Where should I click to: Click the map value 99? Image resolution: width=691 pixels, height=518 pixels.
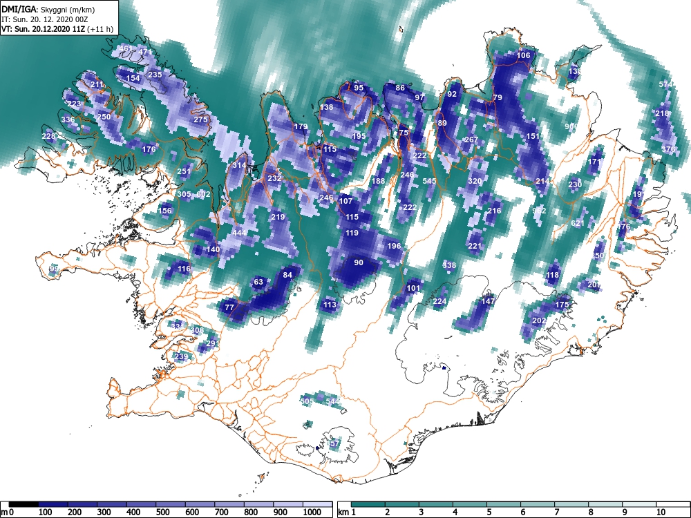tap(54, 269)
